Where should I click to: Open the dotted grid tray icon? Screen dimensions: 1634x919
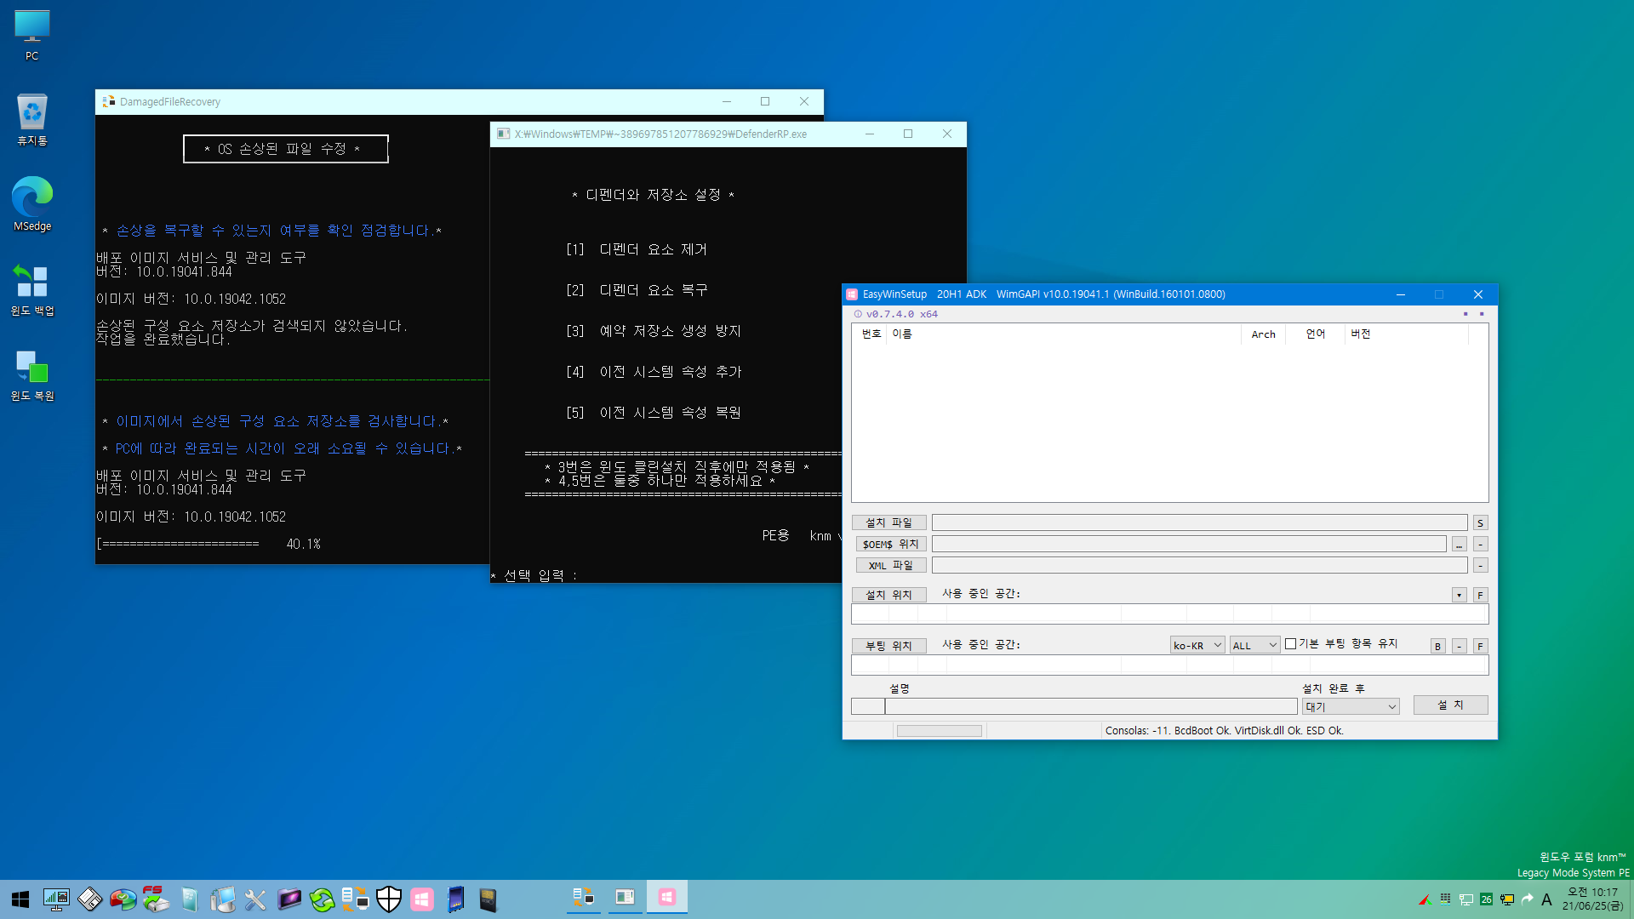click(1445, 899)
